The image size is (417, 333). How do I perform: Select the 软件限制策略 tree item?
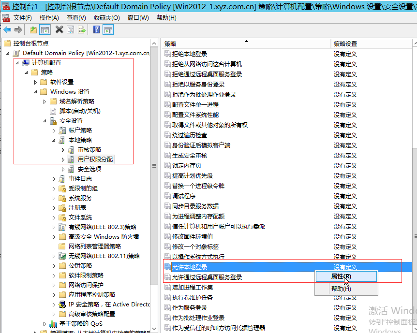[86, 275]
